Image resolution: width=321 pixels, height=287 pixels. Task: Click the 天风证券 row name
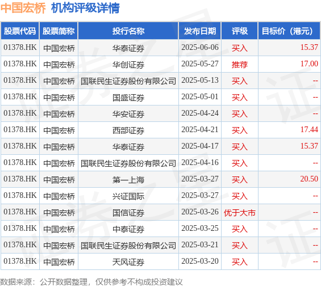(x=128, y=262)
